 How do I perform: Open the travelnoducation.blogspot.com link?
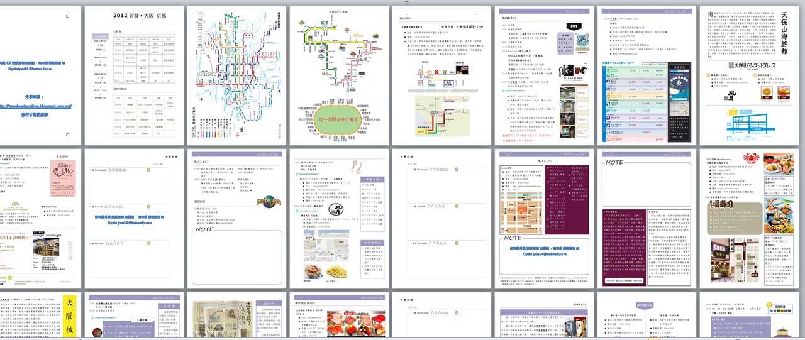(35, 106)
